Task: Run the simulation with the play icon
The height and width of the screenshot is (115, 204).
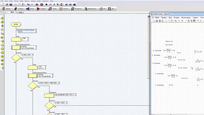Action: 47,4
